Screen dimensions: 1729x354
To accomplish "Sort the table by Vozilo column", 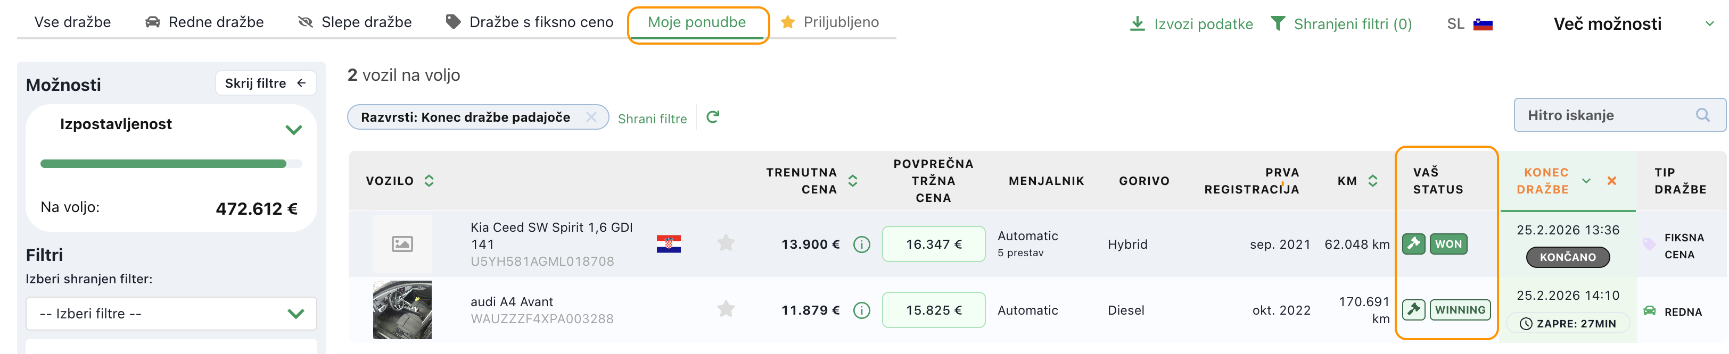I will 429,181.
